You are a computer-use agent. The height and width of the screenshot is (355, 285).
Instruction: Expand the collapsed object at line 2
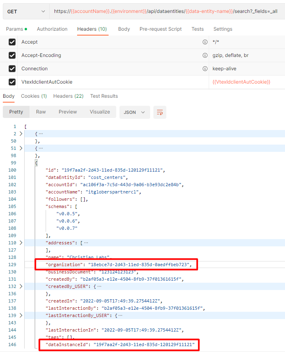click(x=21, y=134)
